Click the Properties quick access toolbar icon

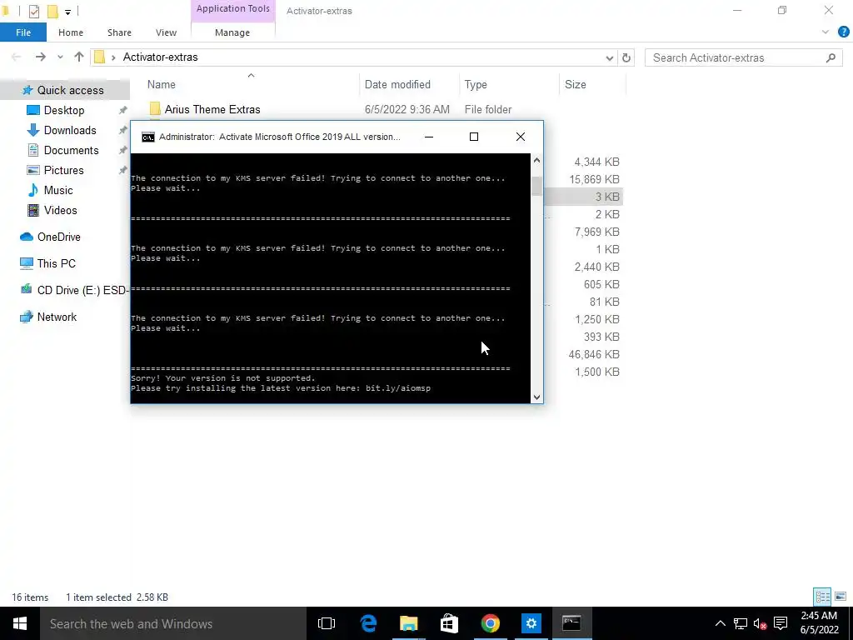click(33, 11)
